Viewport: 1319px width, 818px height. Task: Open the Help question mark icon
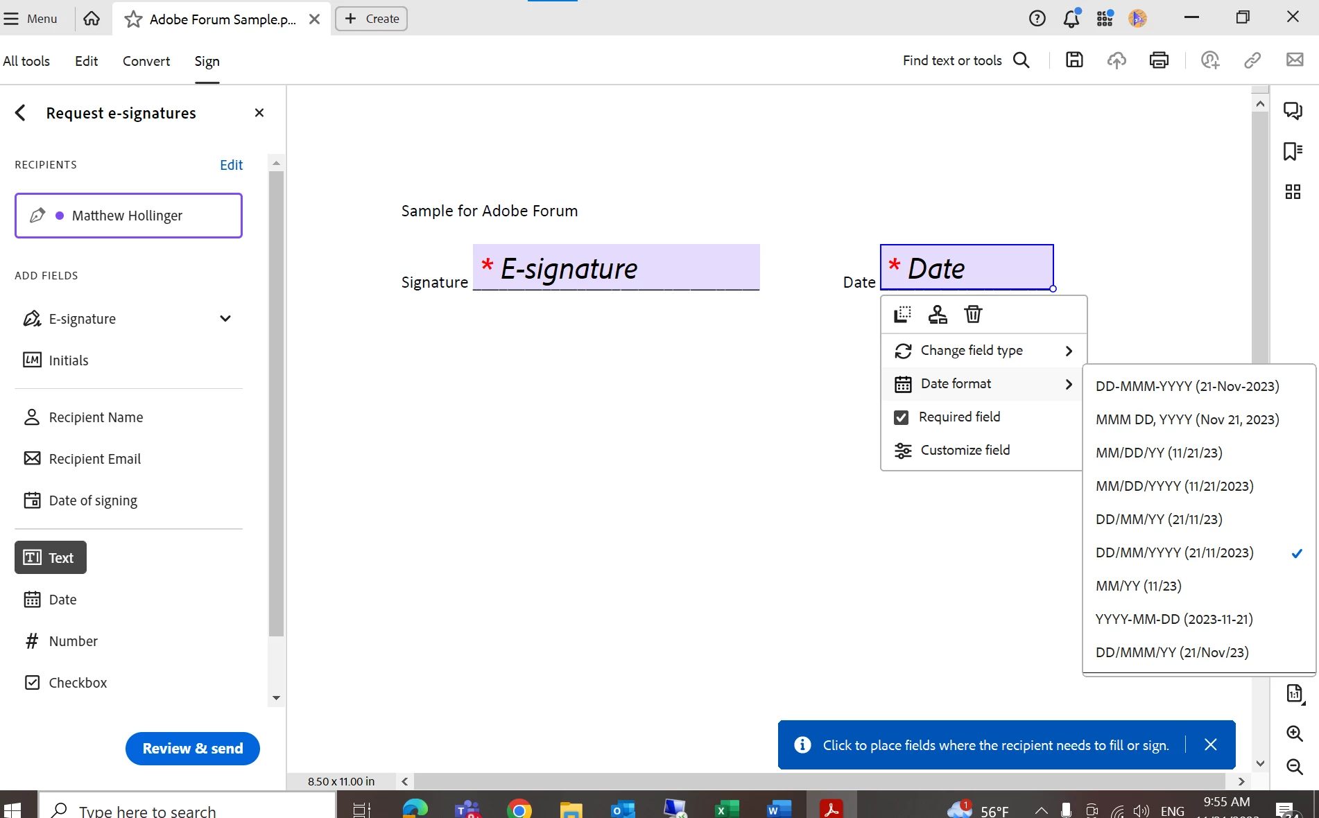pos(1037,19)
